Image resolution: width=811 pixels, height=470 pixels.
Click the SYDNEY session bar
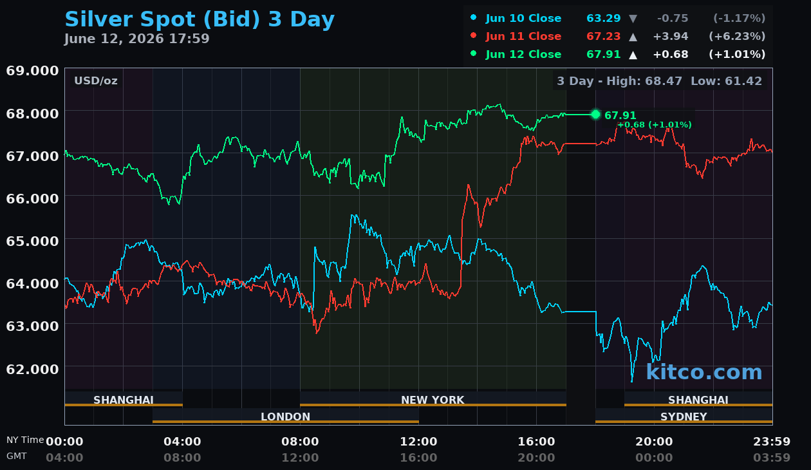(x=684, y=417)
